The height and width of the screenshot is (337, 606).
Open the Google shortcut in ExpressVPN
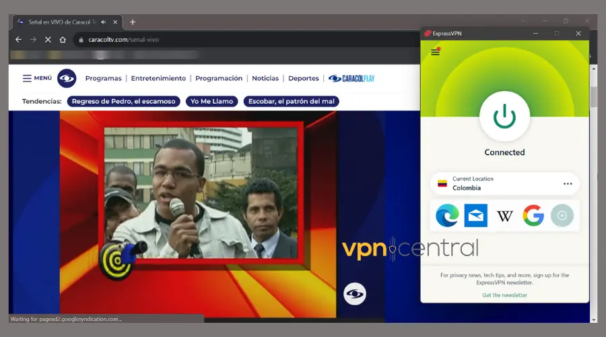(x=533, y=216)
